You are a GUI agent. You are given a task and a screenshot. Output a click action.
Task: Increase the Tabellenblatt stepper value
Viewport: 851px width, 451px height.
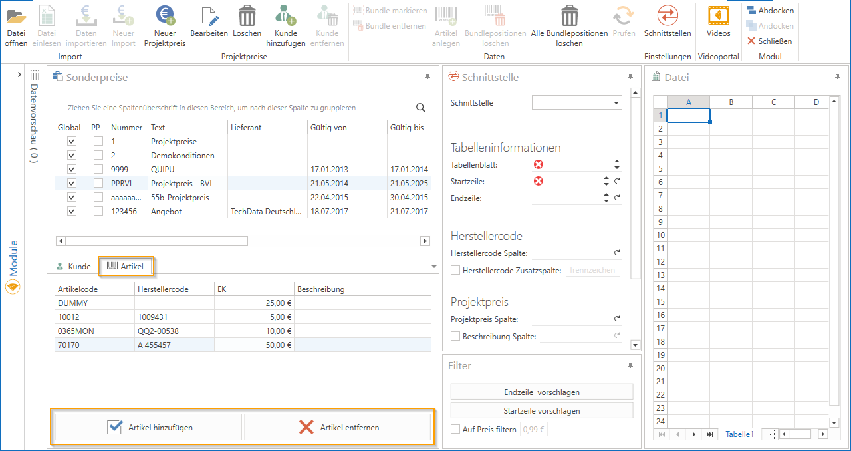(617, 162)
